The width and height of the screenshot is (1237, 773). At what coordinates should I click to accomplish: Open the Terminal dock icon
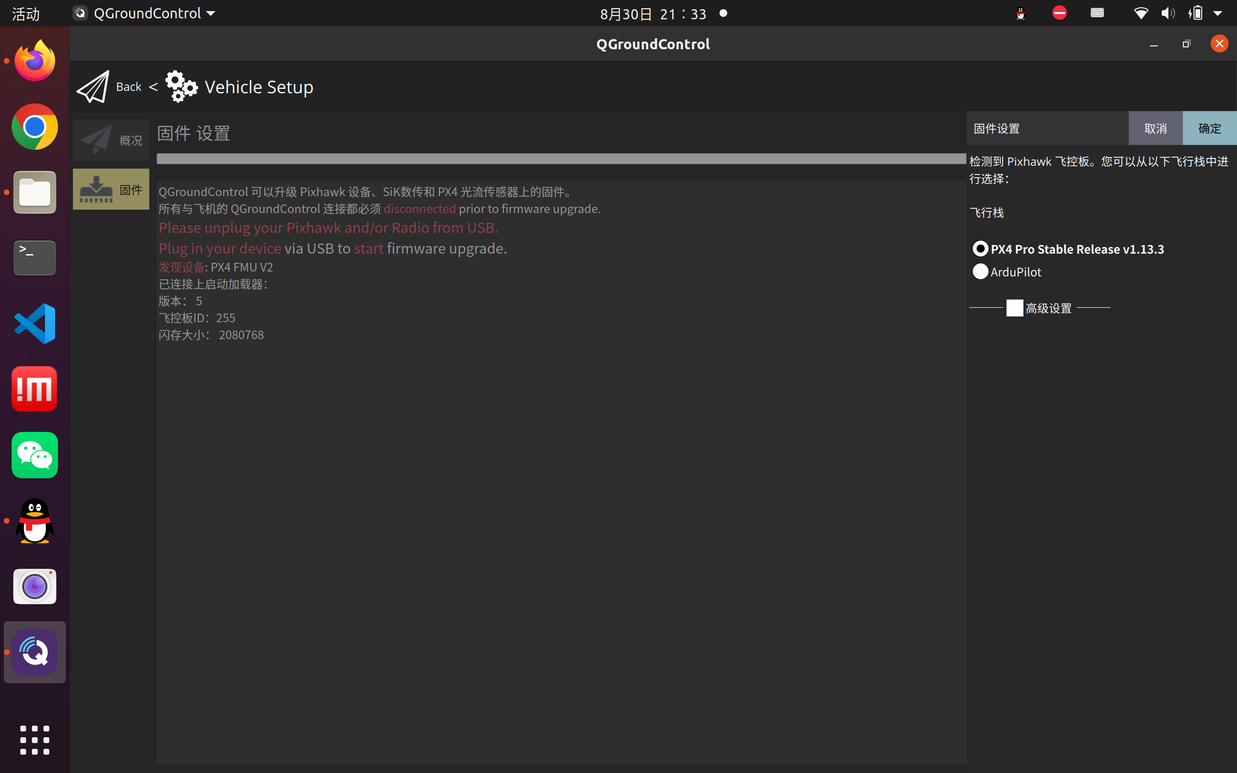coord(35,258)
